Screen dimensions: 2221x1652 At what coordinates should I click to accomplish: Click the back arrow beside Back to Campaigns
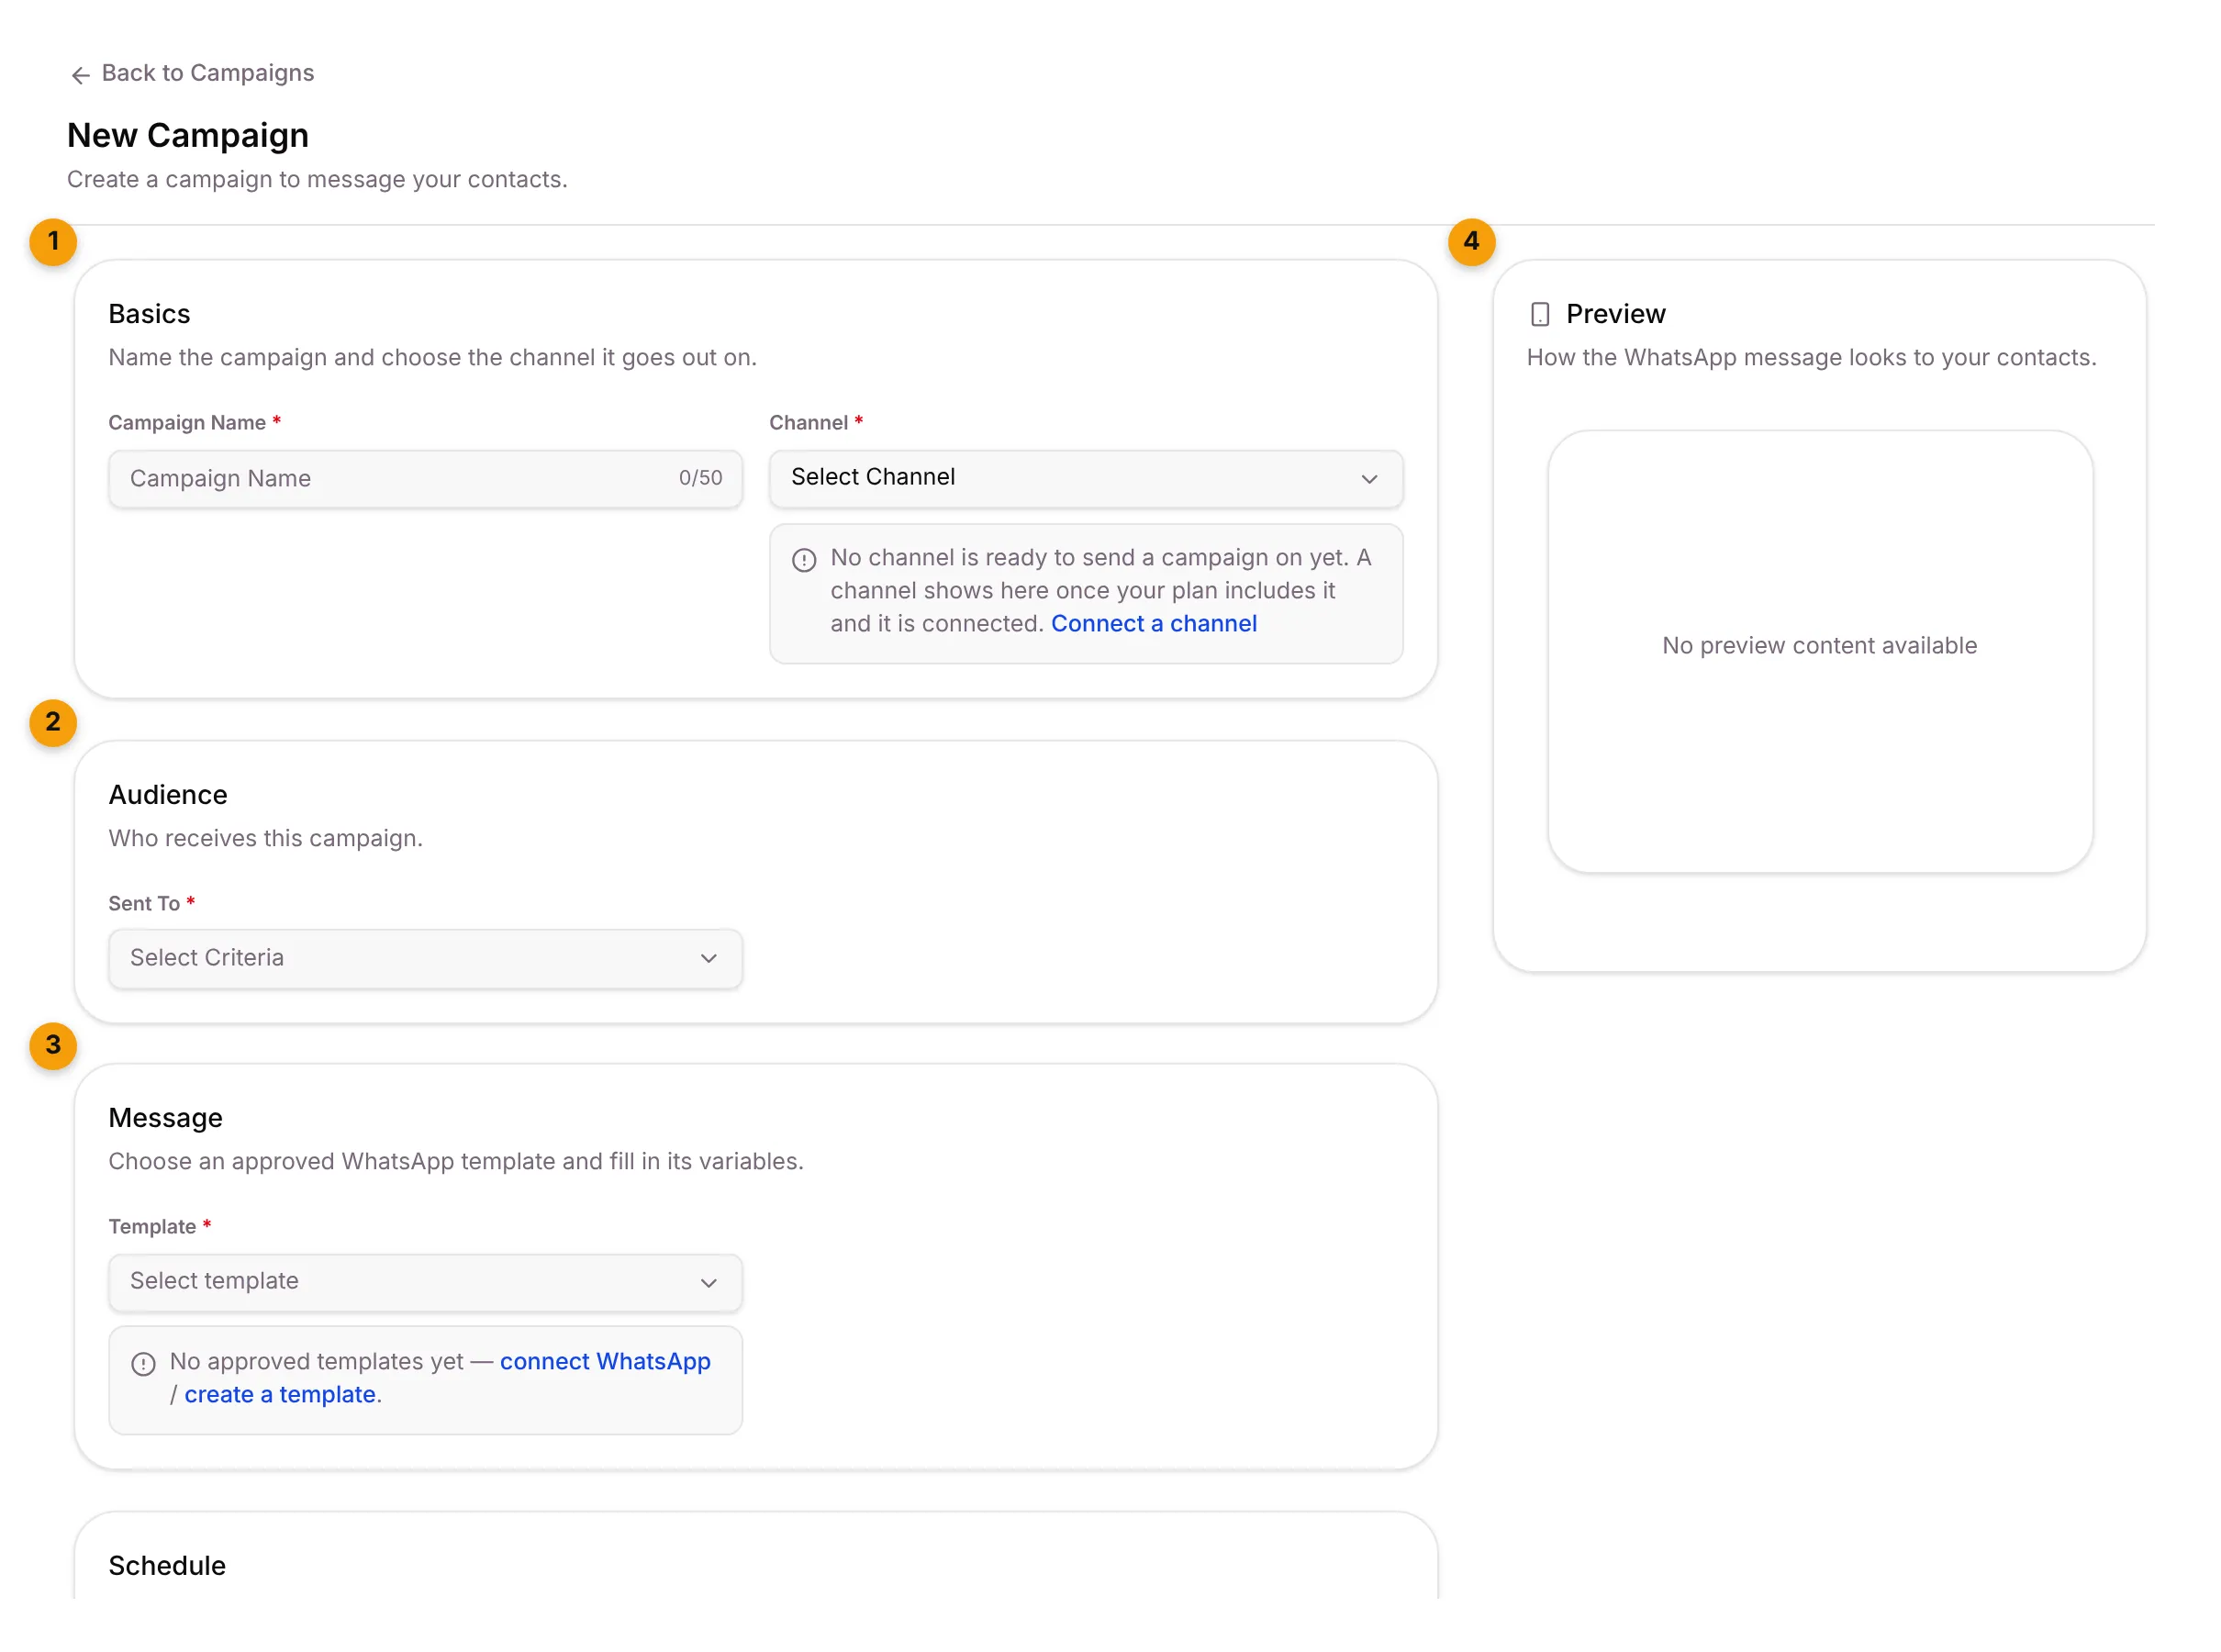[x=81, y=75]
